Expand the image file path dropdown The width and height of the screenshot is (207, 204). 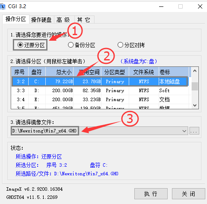184,131
